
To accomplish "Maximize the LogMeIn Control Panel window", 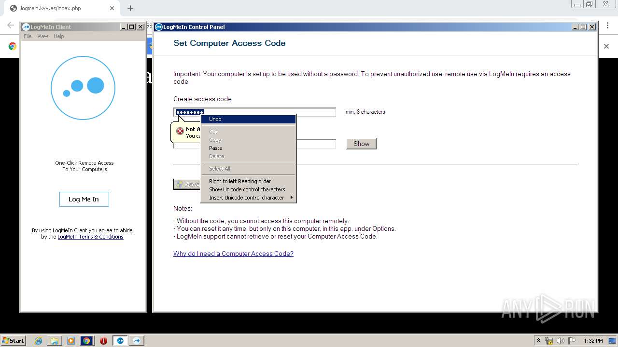I will click(583, 27).
